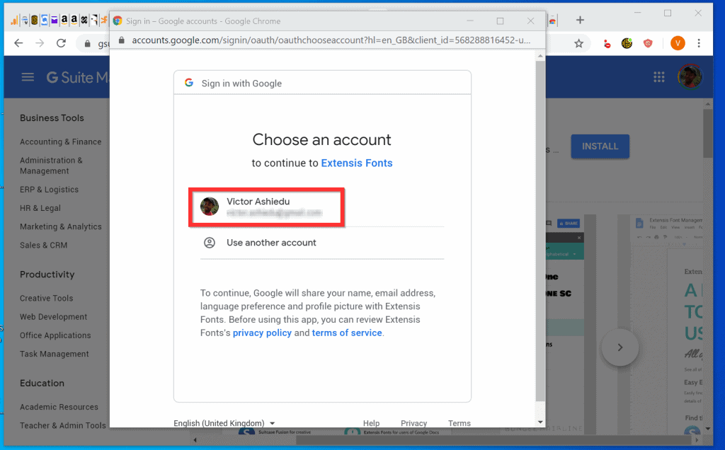Reload the page in main Chrome window
The height and width of the screenshot is (450, 725).
tap(61, 43)
